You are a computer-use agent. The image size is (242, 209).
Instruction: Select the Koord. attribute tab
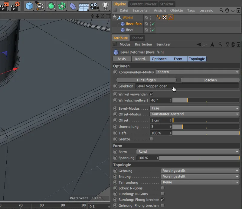coord(141,59)
